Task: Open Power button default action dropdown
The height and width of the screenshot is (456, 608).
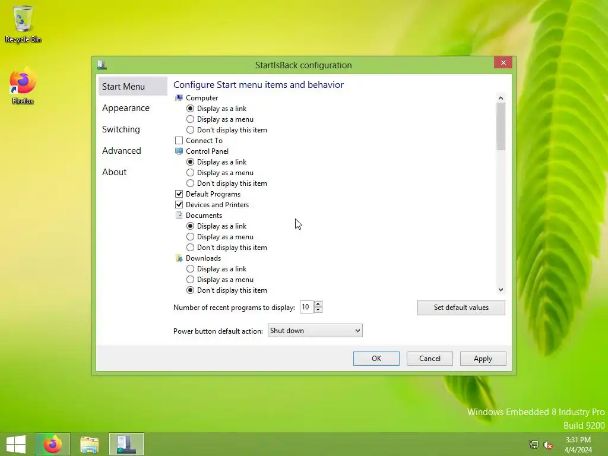Action: (315, 331)
